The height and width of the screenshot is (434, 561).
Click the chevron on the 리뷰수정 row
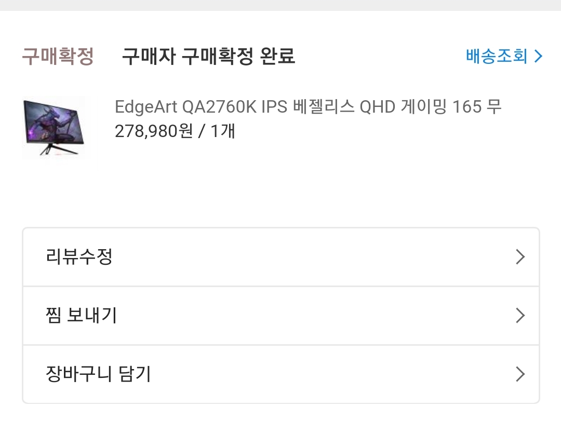tap(520, 257)
